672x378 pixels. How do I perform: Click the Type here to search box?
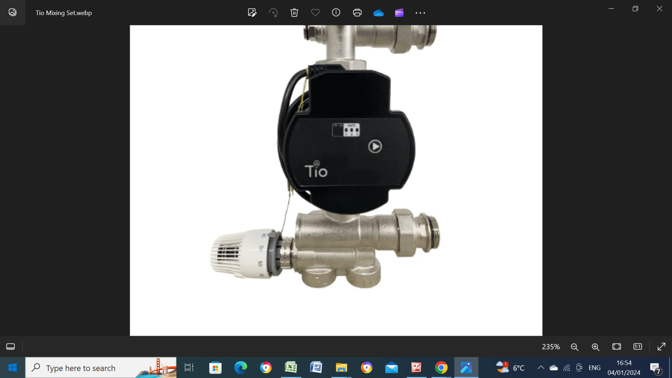tap(101, 368)
